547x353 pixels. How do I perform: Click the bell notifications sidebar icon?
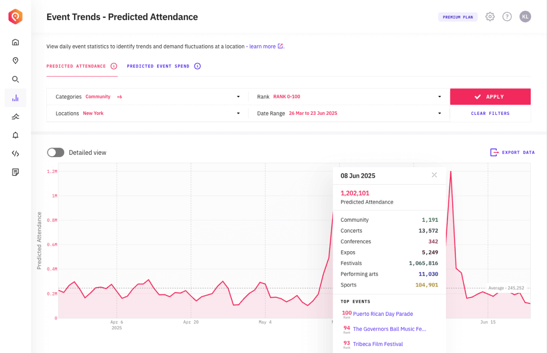15,135
